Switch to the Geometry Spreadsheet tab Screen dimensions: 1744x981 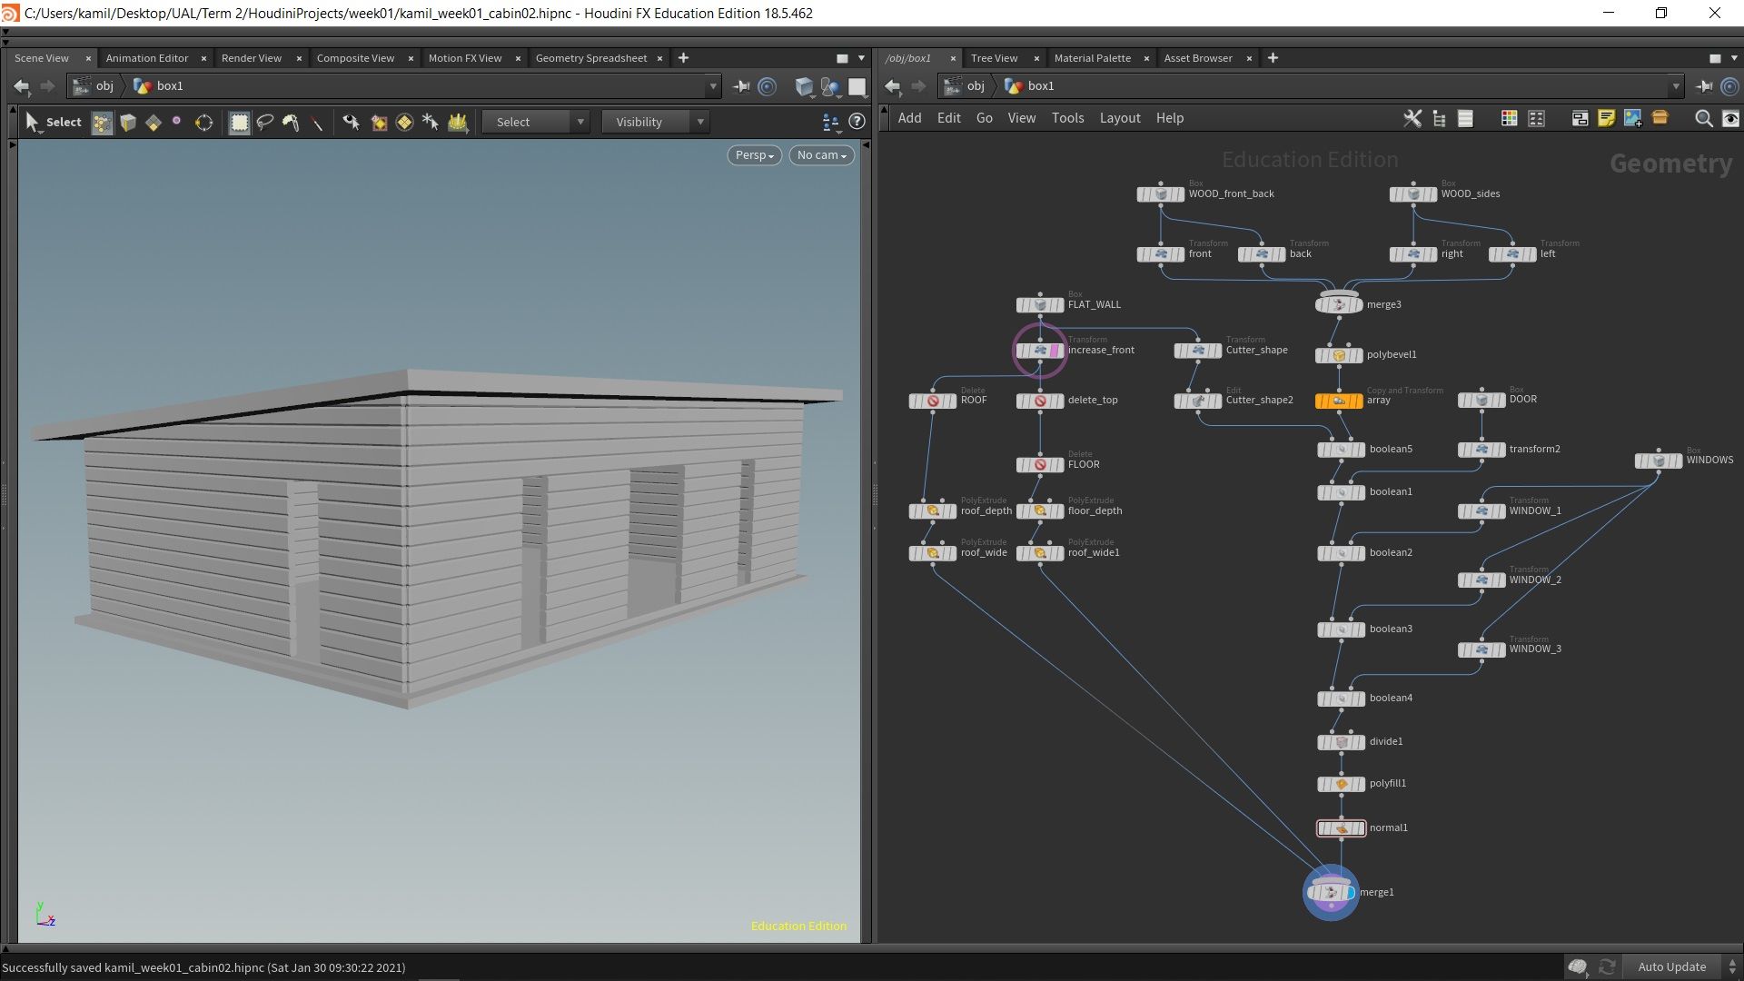pyautogui.click(x=591, y=57)
